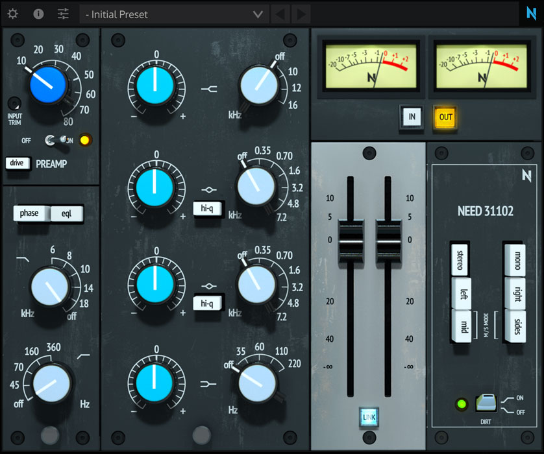This screenshot has height=454, width=544.
Task: Switch meters to OUT
Action: point(445,117)
